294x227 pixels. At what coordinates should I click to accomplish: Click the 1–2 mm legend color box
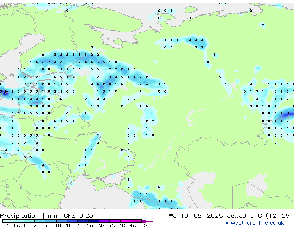(29, 221)
